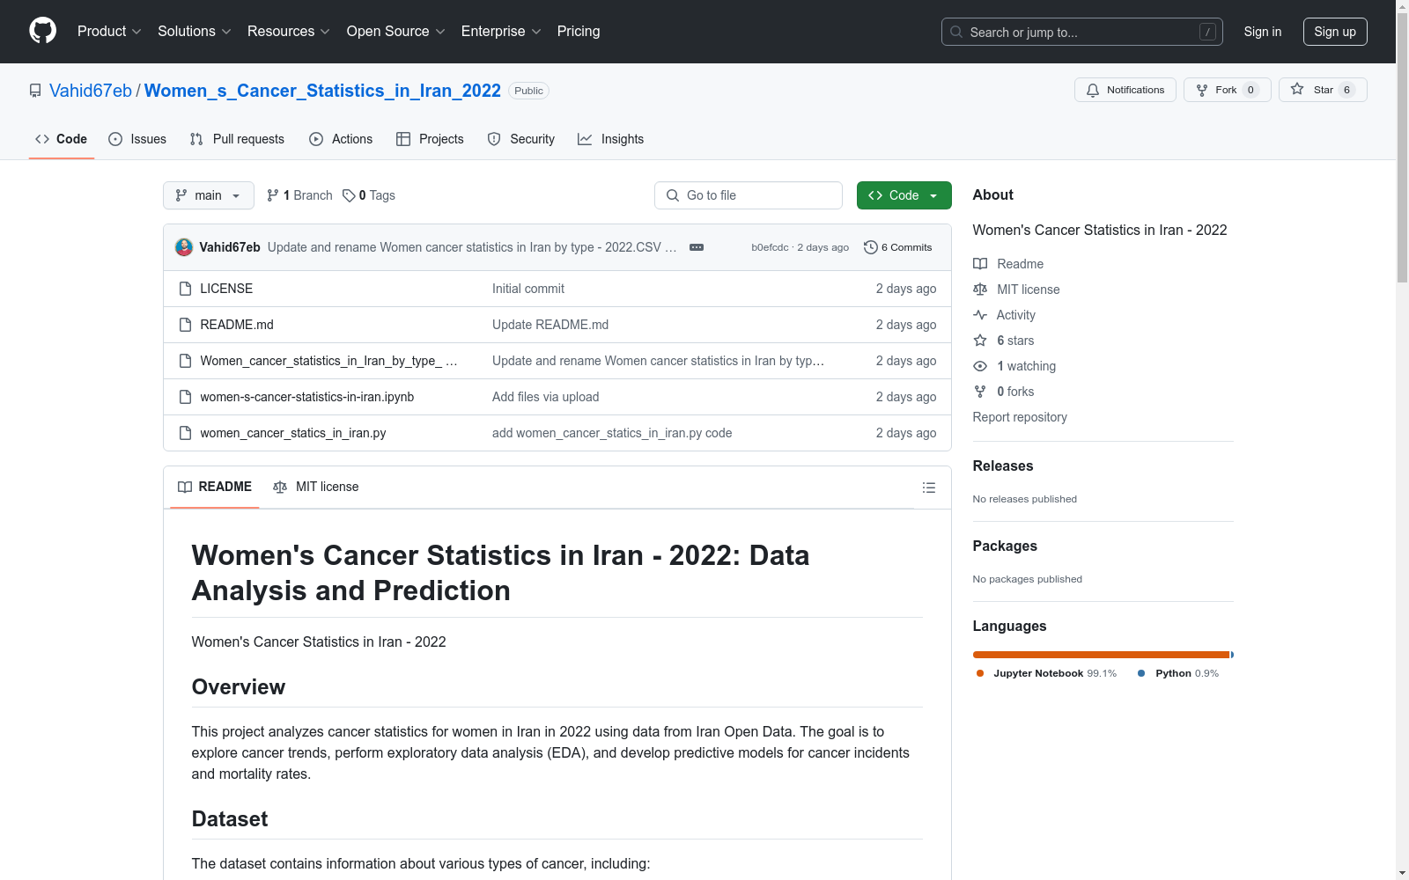Star this repository
This screenshot has height=880, width=1409.
1323,90
